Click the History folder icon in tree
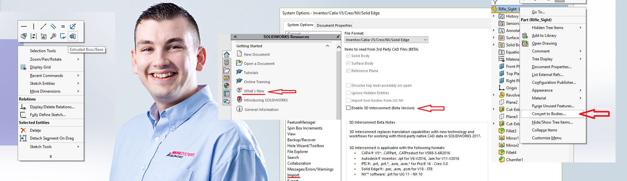Viewport: 627px width, 181px height. [502, 16]
